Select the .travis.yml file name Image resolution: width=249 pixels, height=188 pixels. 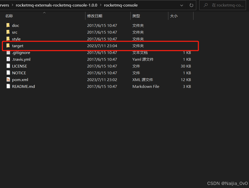point(21,59)
